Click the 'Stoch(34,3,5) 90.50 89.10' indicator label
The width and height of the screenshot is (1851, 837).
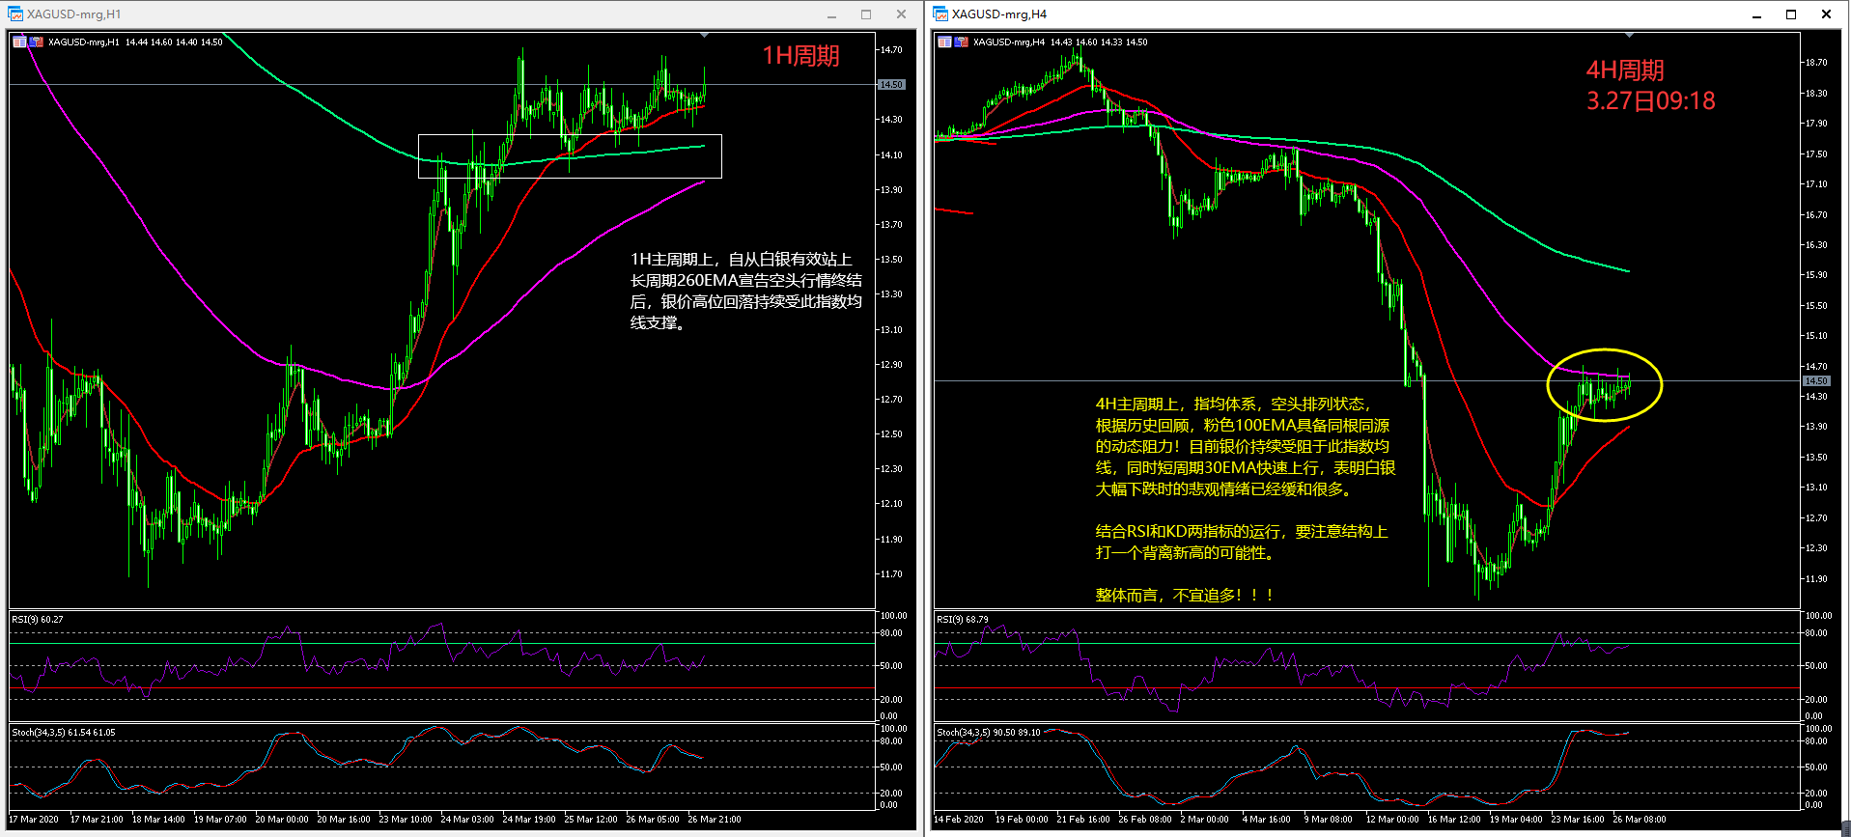pos(989,733)
